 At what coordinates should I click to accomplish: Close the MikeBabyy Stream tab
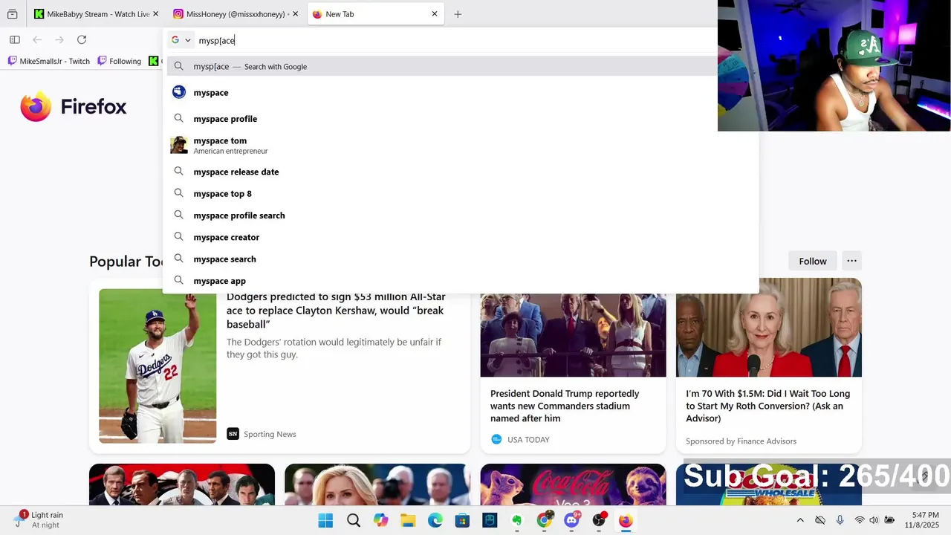(x=156, y=14)
